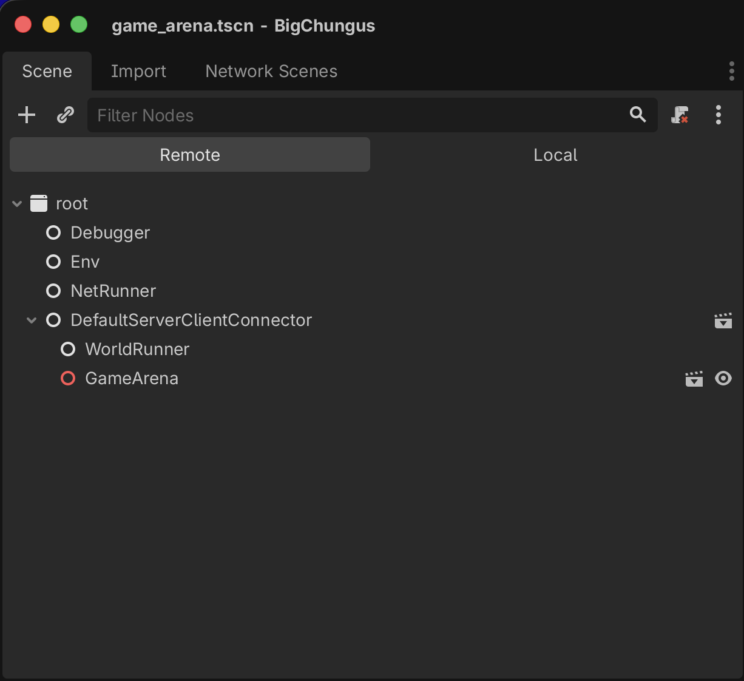The image size is (744, 681).
Task: Select the WorldRunner node
Action: coord(137,349)
